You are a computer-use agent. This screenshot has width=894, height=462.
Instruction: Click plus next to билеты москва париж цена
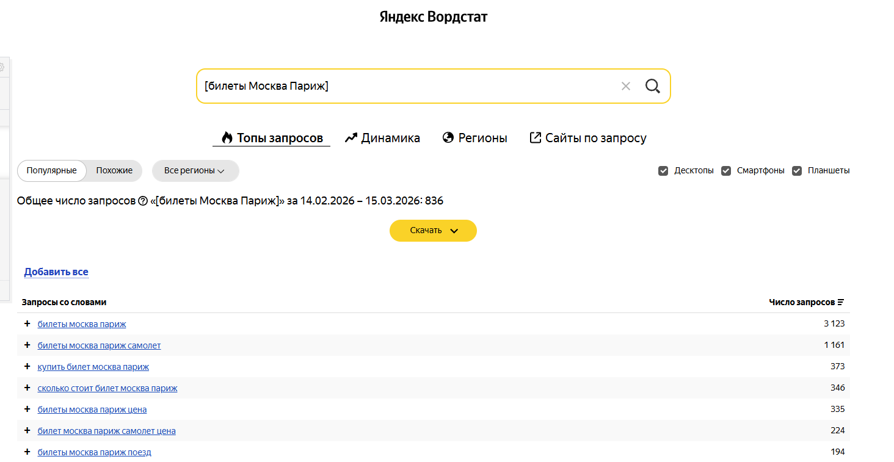pyautogui.click(x=27, y=409)
